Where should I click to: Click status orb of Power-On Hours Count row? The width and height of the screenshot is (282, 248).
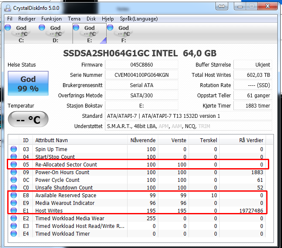(14, 172)
